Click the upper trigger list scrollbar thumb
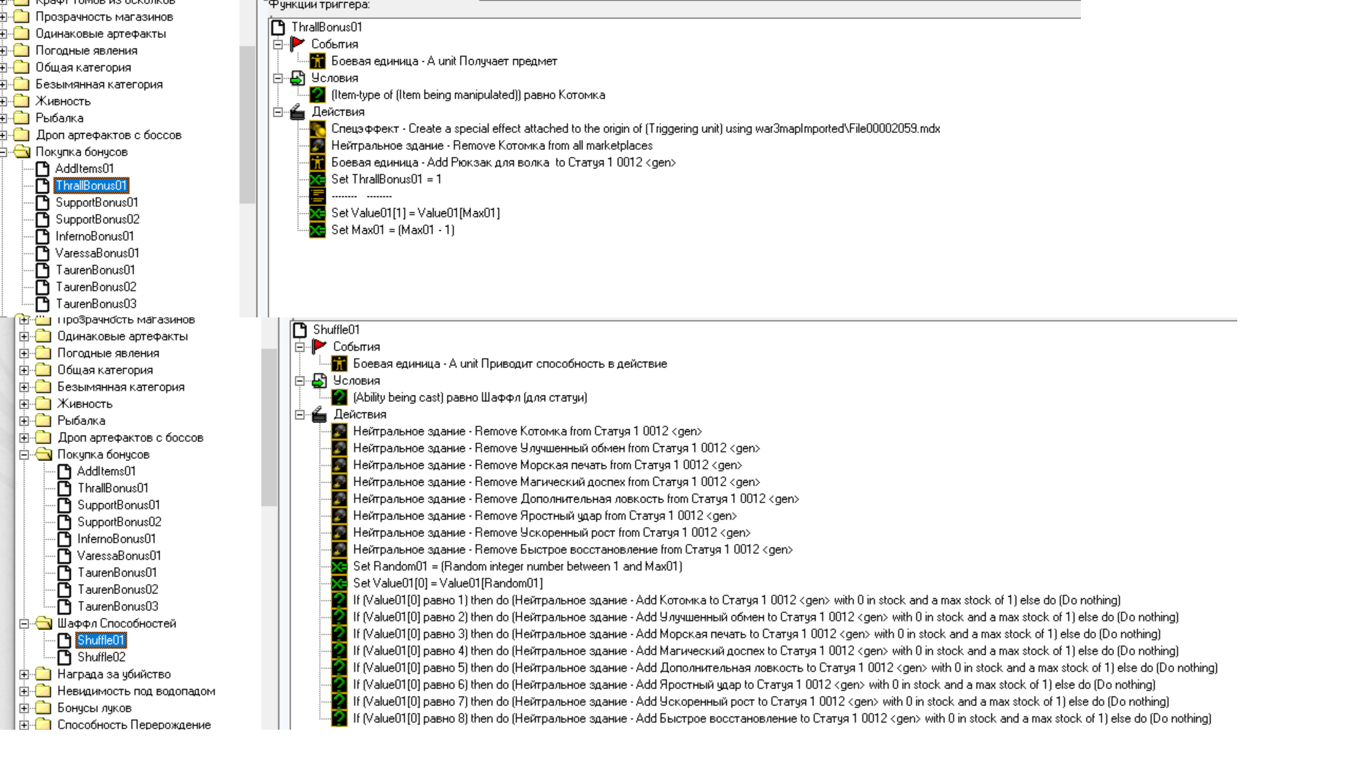The image size is (1352, 760). click(x=247, y=125)
